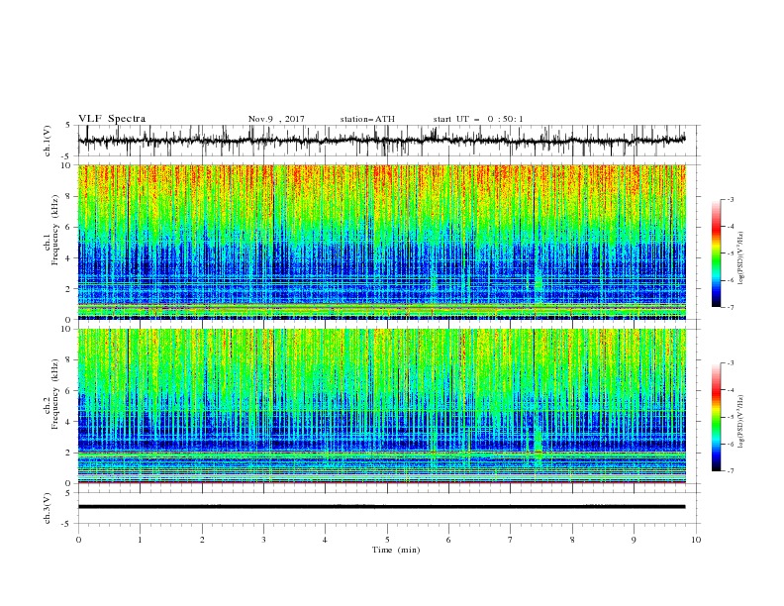Click the ch.1 voltage waveform trace
The height and width of the screenshot is (606, 784).
point(381,141)
